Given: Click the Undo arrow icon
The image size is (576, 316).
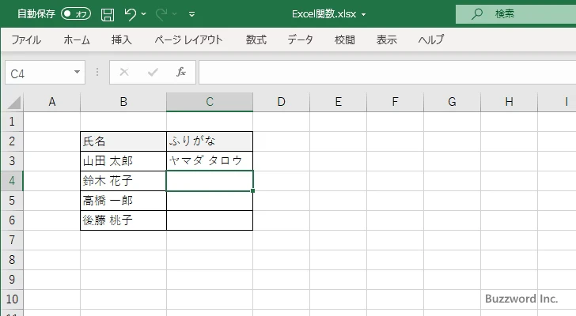Looking at the screenshot, I should point(131,14).
